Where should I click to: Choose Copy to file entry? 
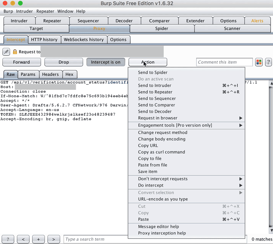[186, 158]
